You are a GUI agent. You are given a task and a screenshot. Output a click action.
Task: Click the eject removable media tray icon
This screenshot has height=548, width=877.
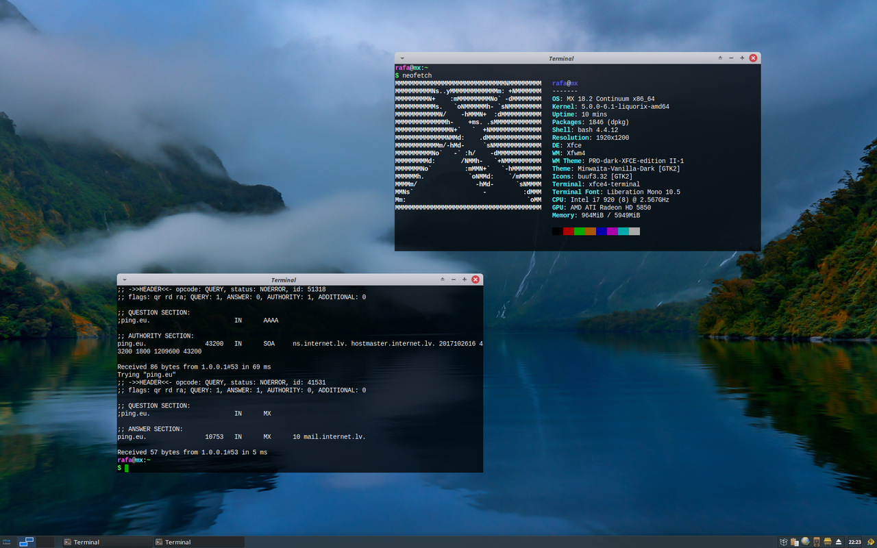pyautogui.click(x=839, y=543)
